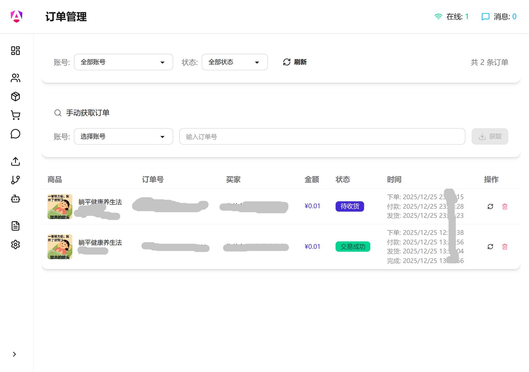This screenshot has height=372, width=529.
Task: Click the 消息 message indicator in header
Action: 499,16
